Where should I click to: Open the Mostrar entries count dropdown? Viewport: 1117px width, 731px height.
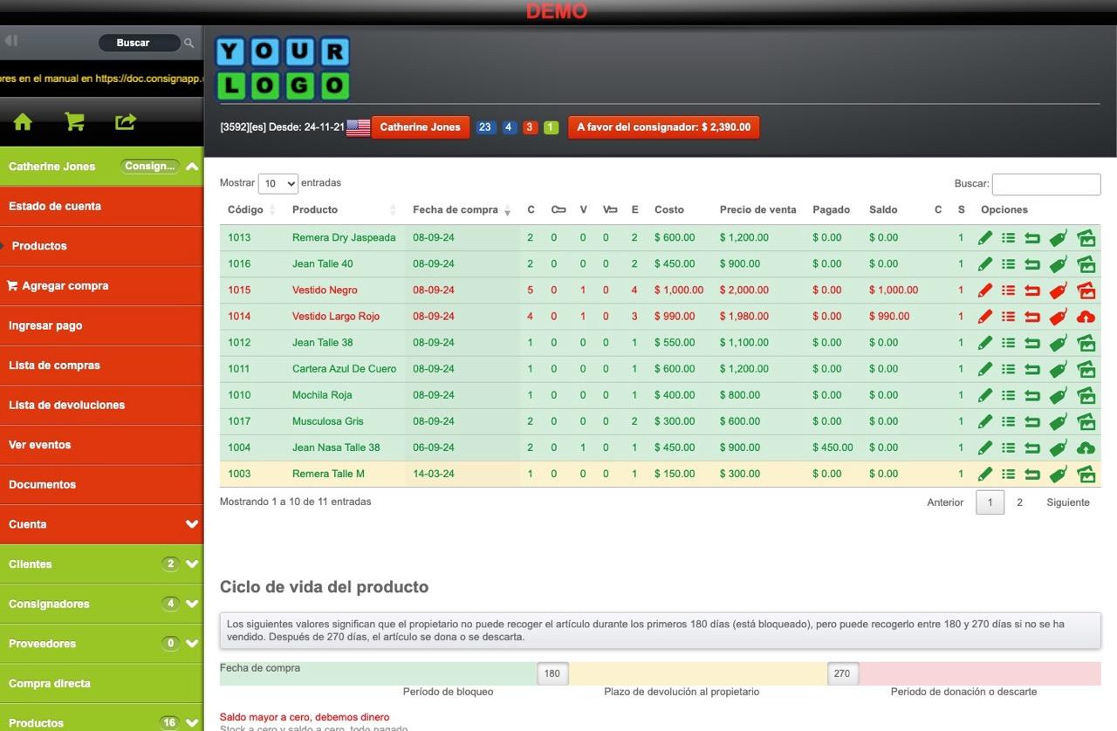click(x=278, y=183)
